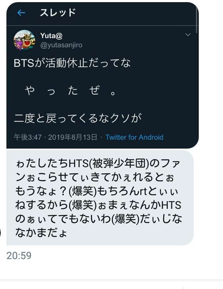Click the (爆笑) text after もうなょ？
This screenshot has width=223, height=289.
pyautogui.click(x=83, y=191)
